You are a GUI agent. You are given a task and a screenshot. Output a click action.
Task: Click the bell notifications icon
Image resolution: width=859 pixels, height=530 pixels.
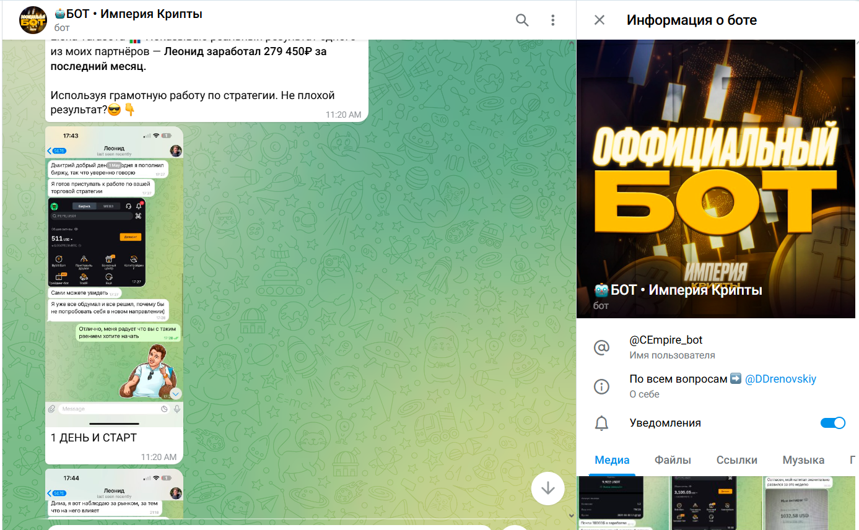(601, 424)
